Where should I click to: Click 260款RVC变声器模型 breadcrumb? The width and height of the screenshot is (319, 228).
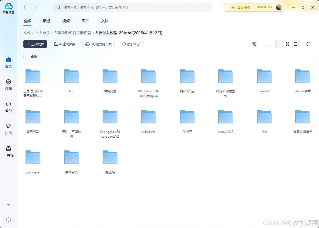(73, 33)
